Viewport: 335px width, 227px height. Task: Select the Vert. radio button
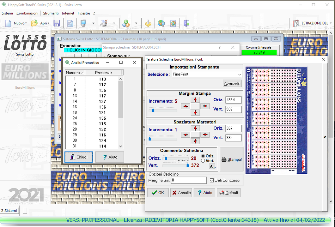click(x=203, y=161)
